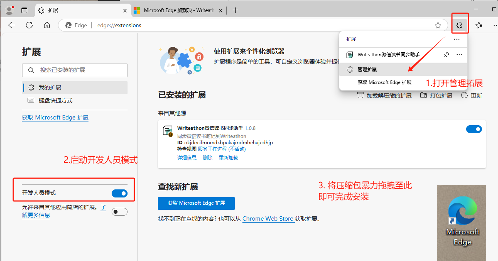Open sidebar link 获取 Microsoft Edge 扩展

pos(55,118)
